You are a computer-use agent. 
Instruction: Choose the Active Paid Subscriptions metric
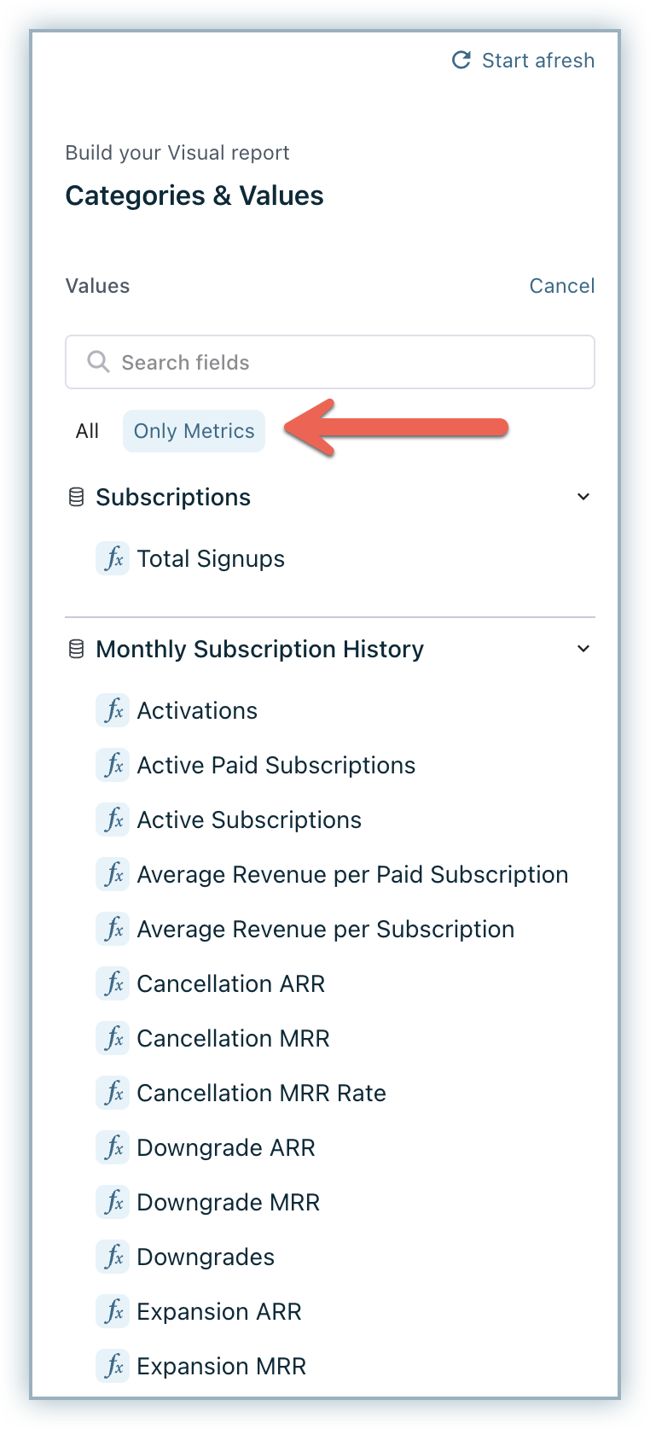(276, 766)
